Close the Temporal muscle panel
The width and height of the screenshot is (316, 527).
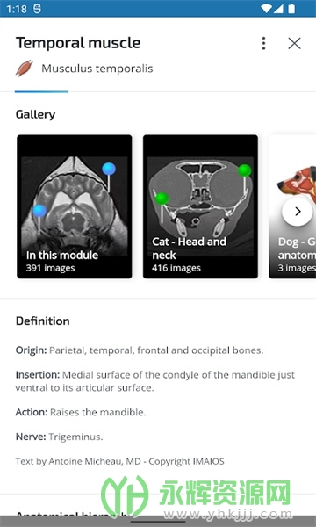[x=295, y=43]
